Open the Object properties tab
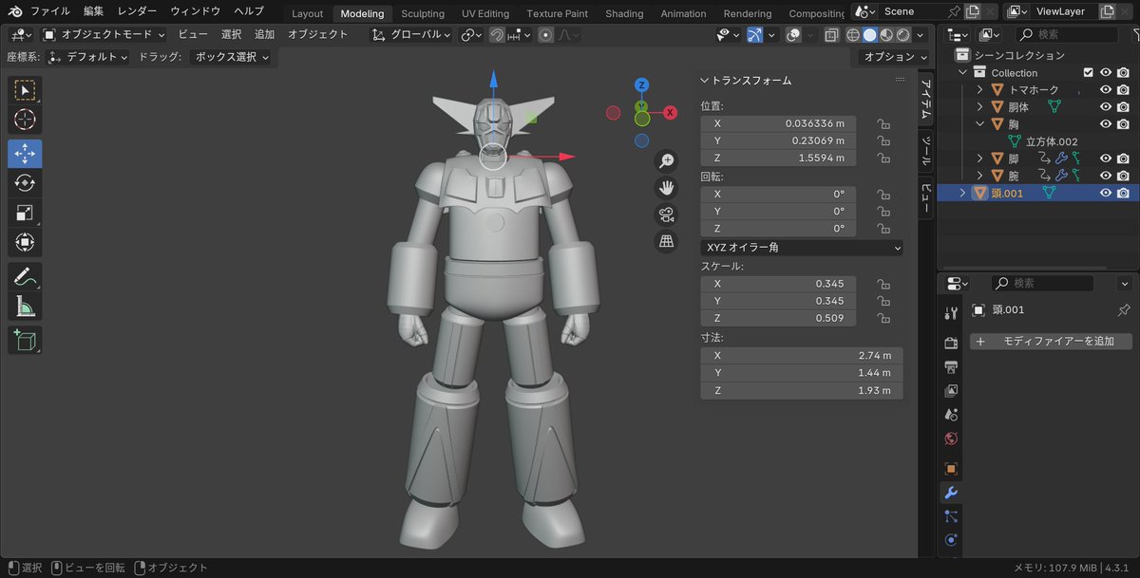The image size is (1140, 578). [951, 469]
